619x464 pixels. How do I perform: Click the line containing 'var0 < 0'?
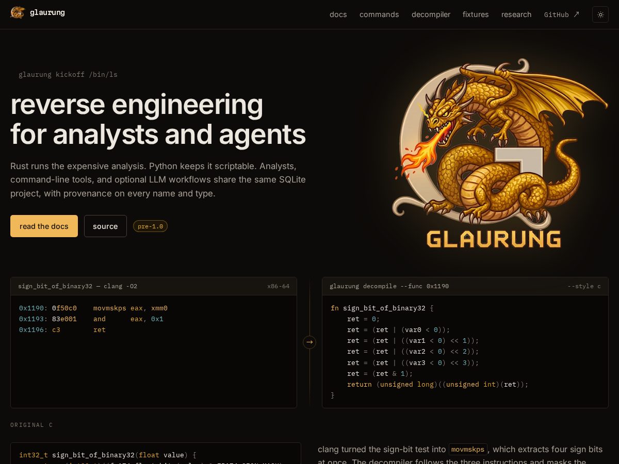click(x=399, y=330)
